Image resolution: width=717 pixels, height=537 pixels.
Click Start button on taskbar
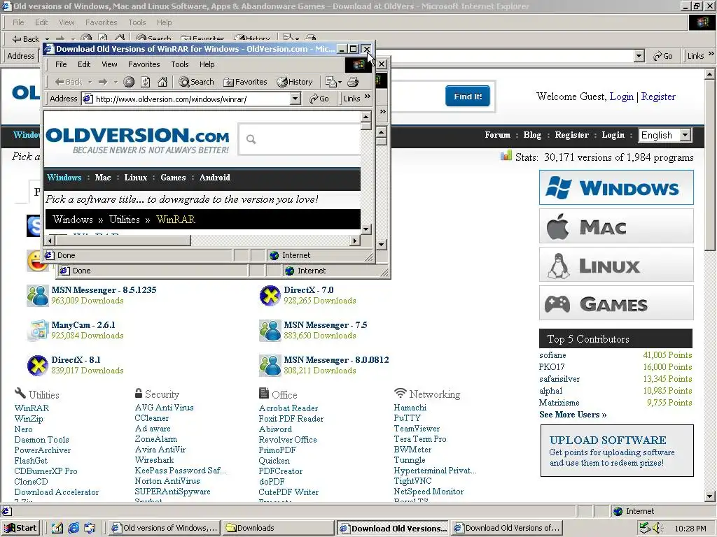coord(20,529)
